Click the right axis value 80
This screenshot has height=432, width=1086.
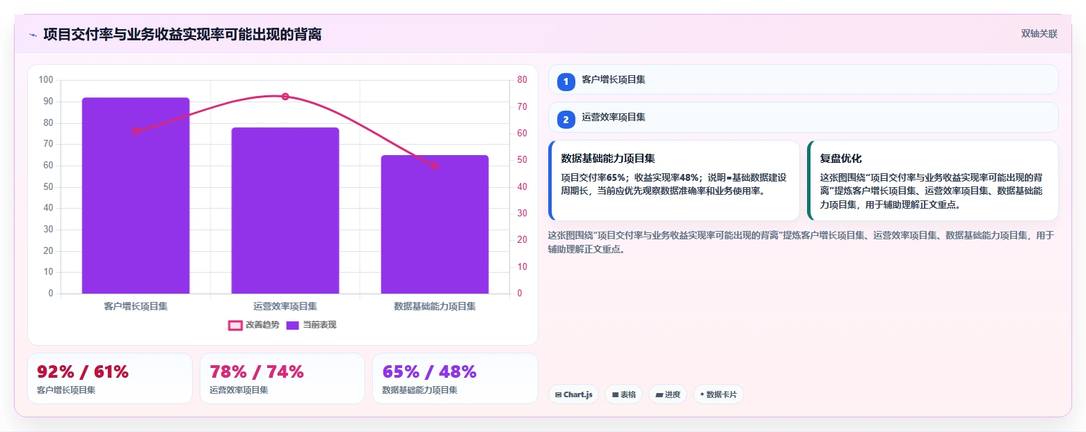point(522,80)
